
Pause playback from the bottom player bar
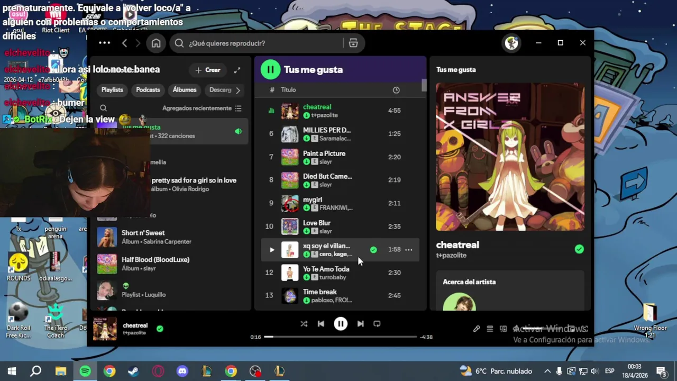click(341, 324)
